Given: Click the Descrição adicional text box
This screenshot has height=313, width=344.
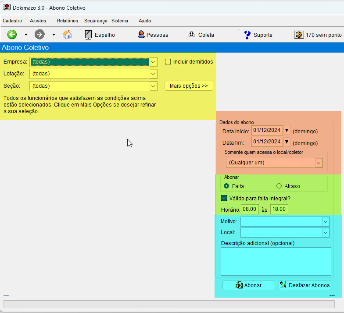Looking at the screenshot, I should (276, 261).
